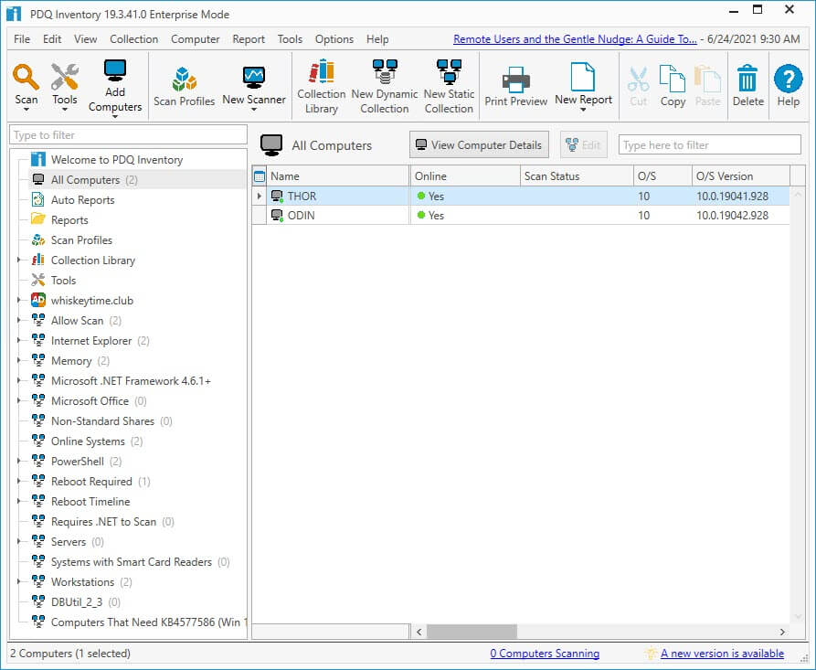This screenshot has width=816, height=670.
Task: Select Tools in the sidebar tree
Action: (63, 281)
